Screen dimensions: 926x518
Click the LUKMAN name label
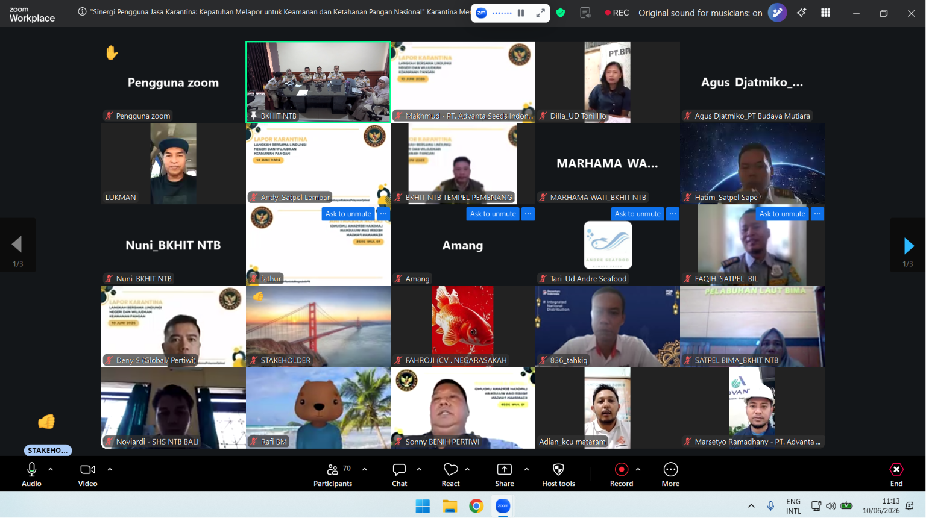coord(121,197)
